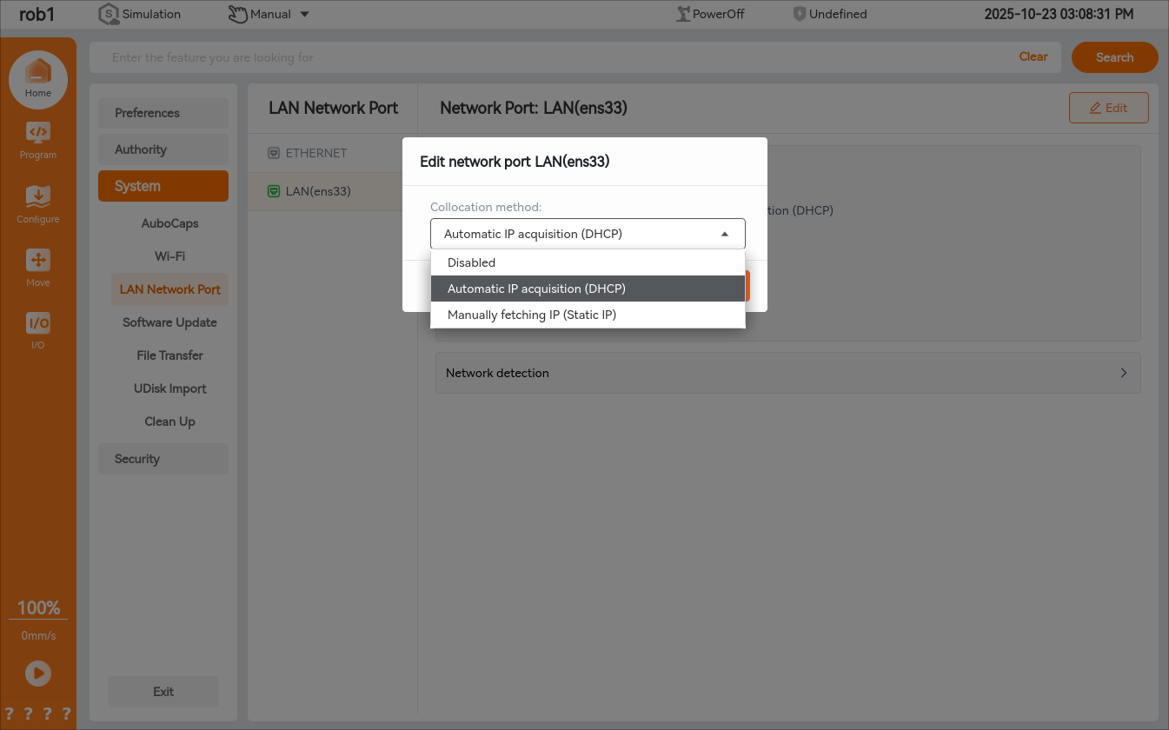Open Software Update in System menu
The width and height of the screenshot is (1169, 730).
[x=169, y=322]
